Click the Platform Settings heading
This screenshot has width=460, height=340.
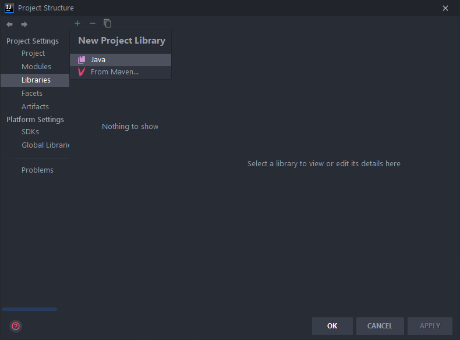pyautogui.click(x=35, y=120)
